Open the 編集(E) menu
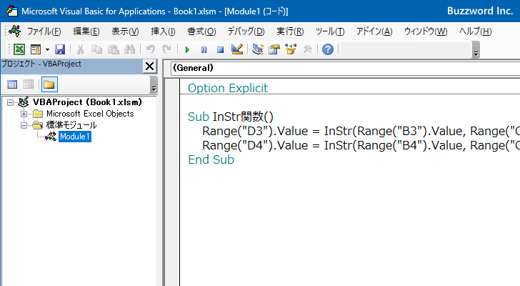This screenshot has width=520, height=286. pos(86,31)
